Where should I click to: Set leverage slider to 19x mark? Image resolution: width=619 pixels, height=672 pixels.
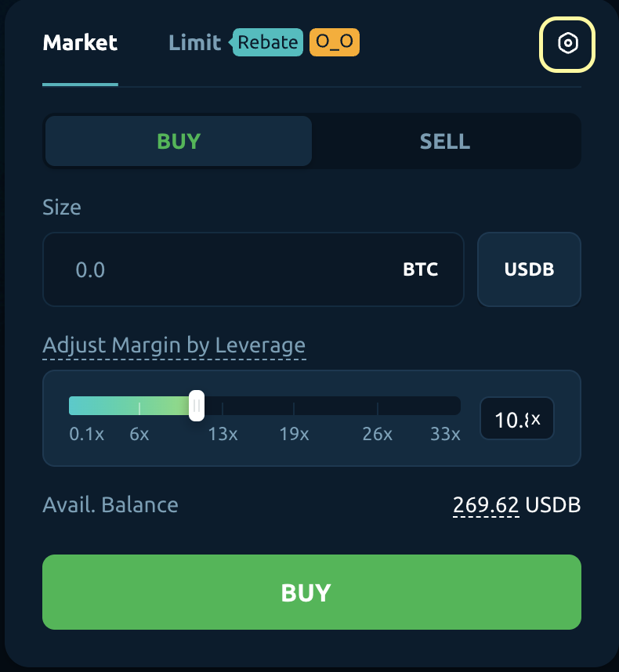coord(294,406)
